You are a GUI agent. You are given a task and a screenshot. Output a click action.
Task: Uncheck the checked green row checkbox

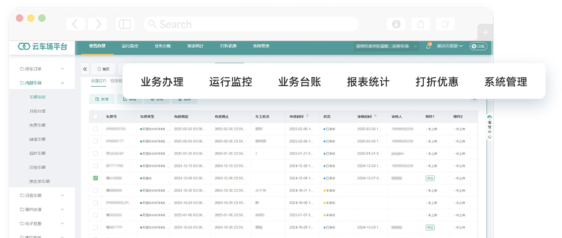[95, 178]
